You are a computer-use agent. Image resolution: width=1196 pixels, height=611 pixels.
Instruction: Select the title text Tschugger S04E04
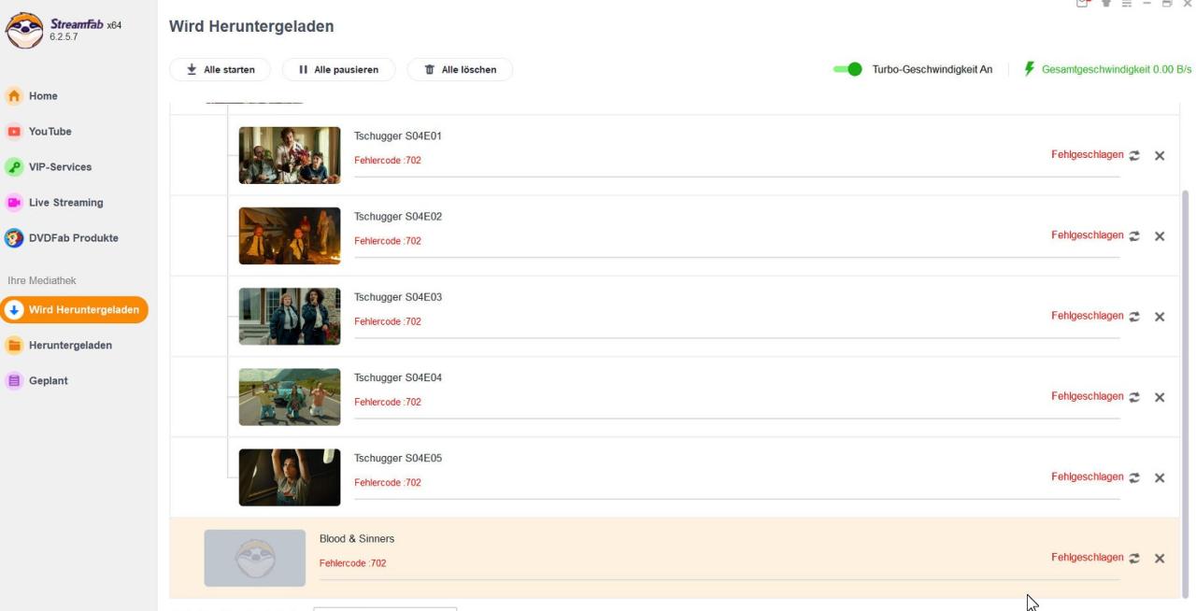point(398,377)
